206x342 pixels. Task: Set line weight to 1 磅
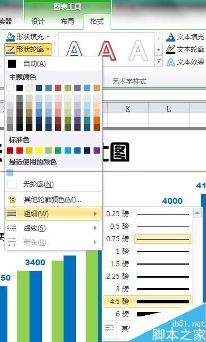[148, 252]
